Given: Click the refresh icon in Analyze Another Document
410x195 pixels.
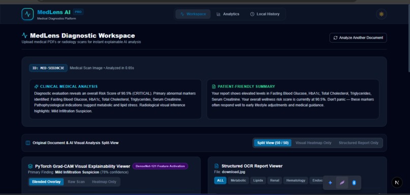Looking at the screenshot, I should click(x=335, y=38).
